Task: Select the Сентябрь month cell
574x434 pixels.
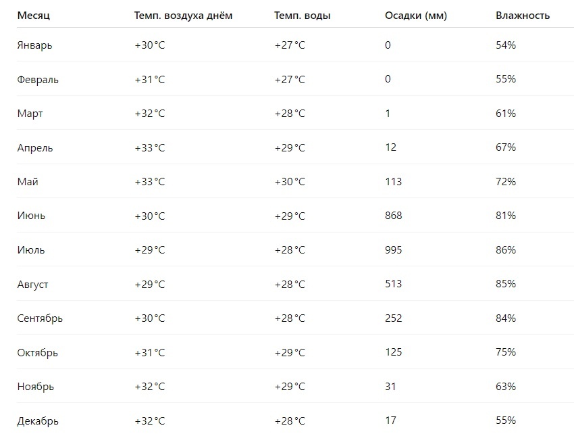Action: pos(40,318)
